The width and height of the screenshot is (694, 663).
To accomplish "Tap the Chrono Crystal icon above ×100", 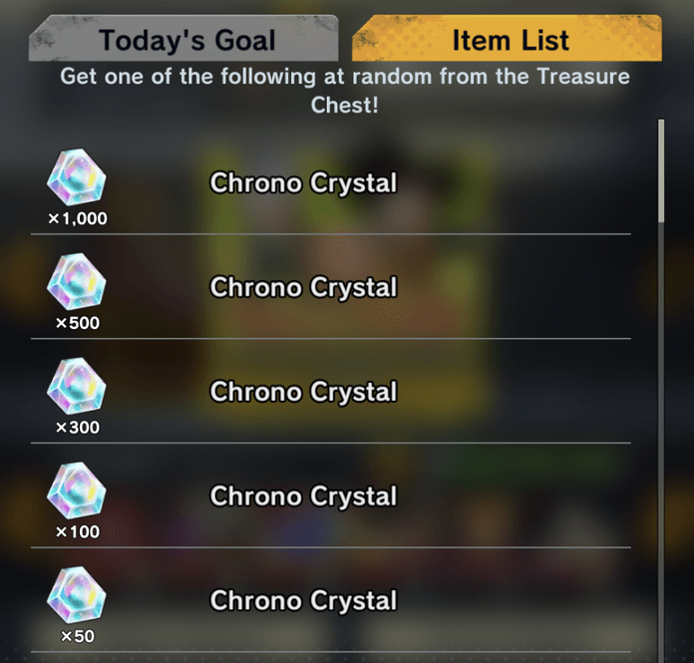I will tap(77, 495).
